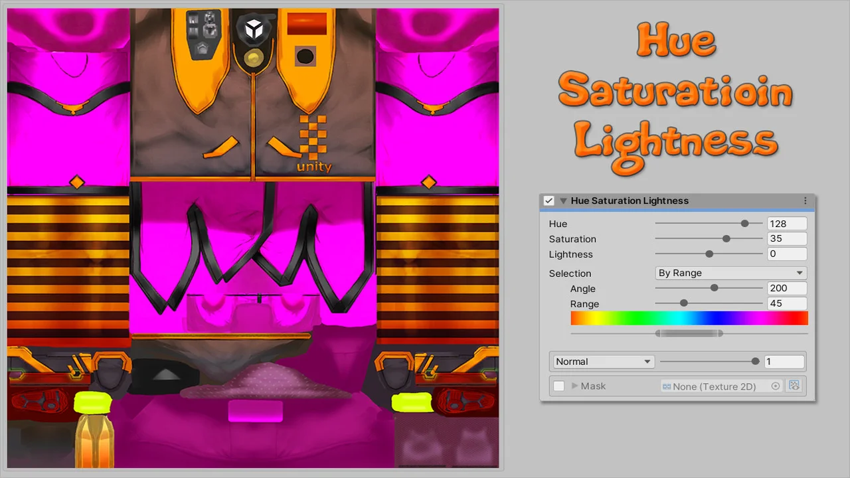
Task: Click the hue range selection bar below spectrum
Action: 689,333
